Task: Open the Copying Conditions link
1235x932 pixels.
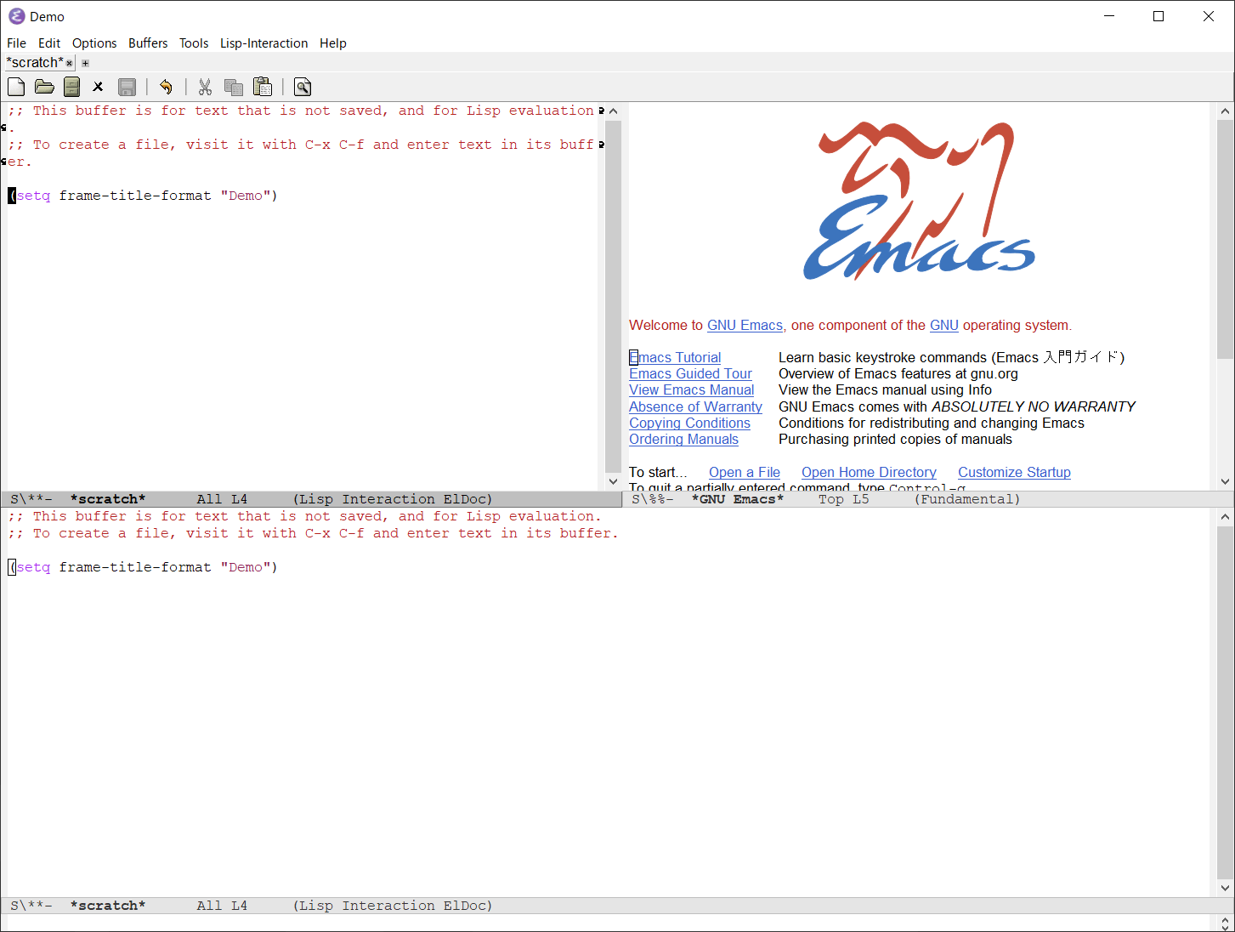Action: 689,423
